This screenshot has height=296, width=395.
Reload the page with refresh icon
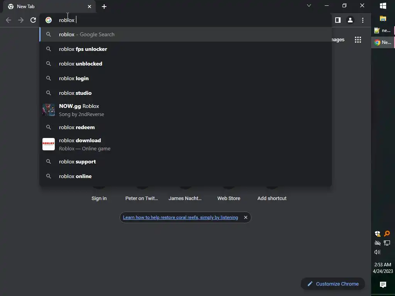coord(33,20)
